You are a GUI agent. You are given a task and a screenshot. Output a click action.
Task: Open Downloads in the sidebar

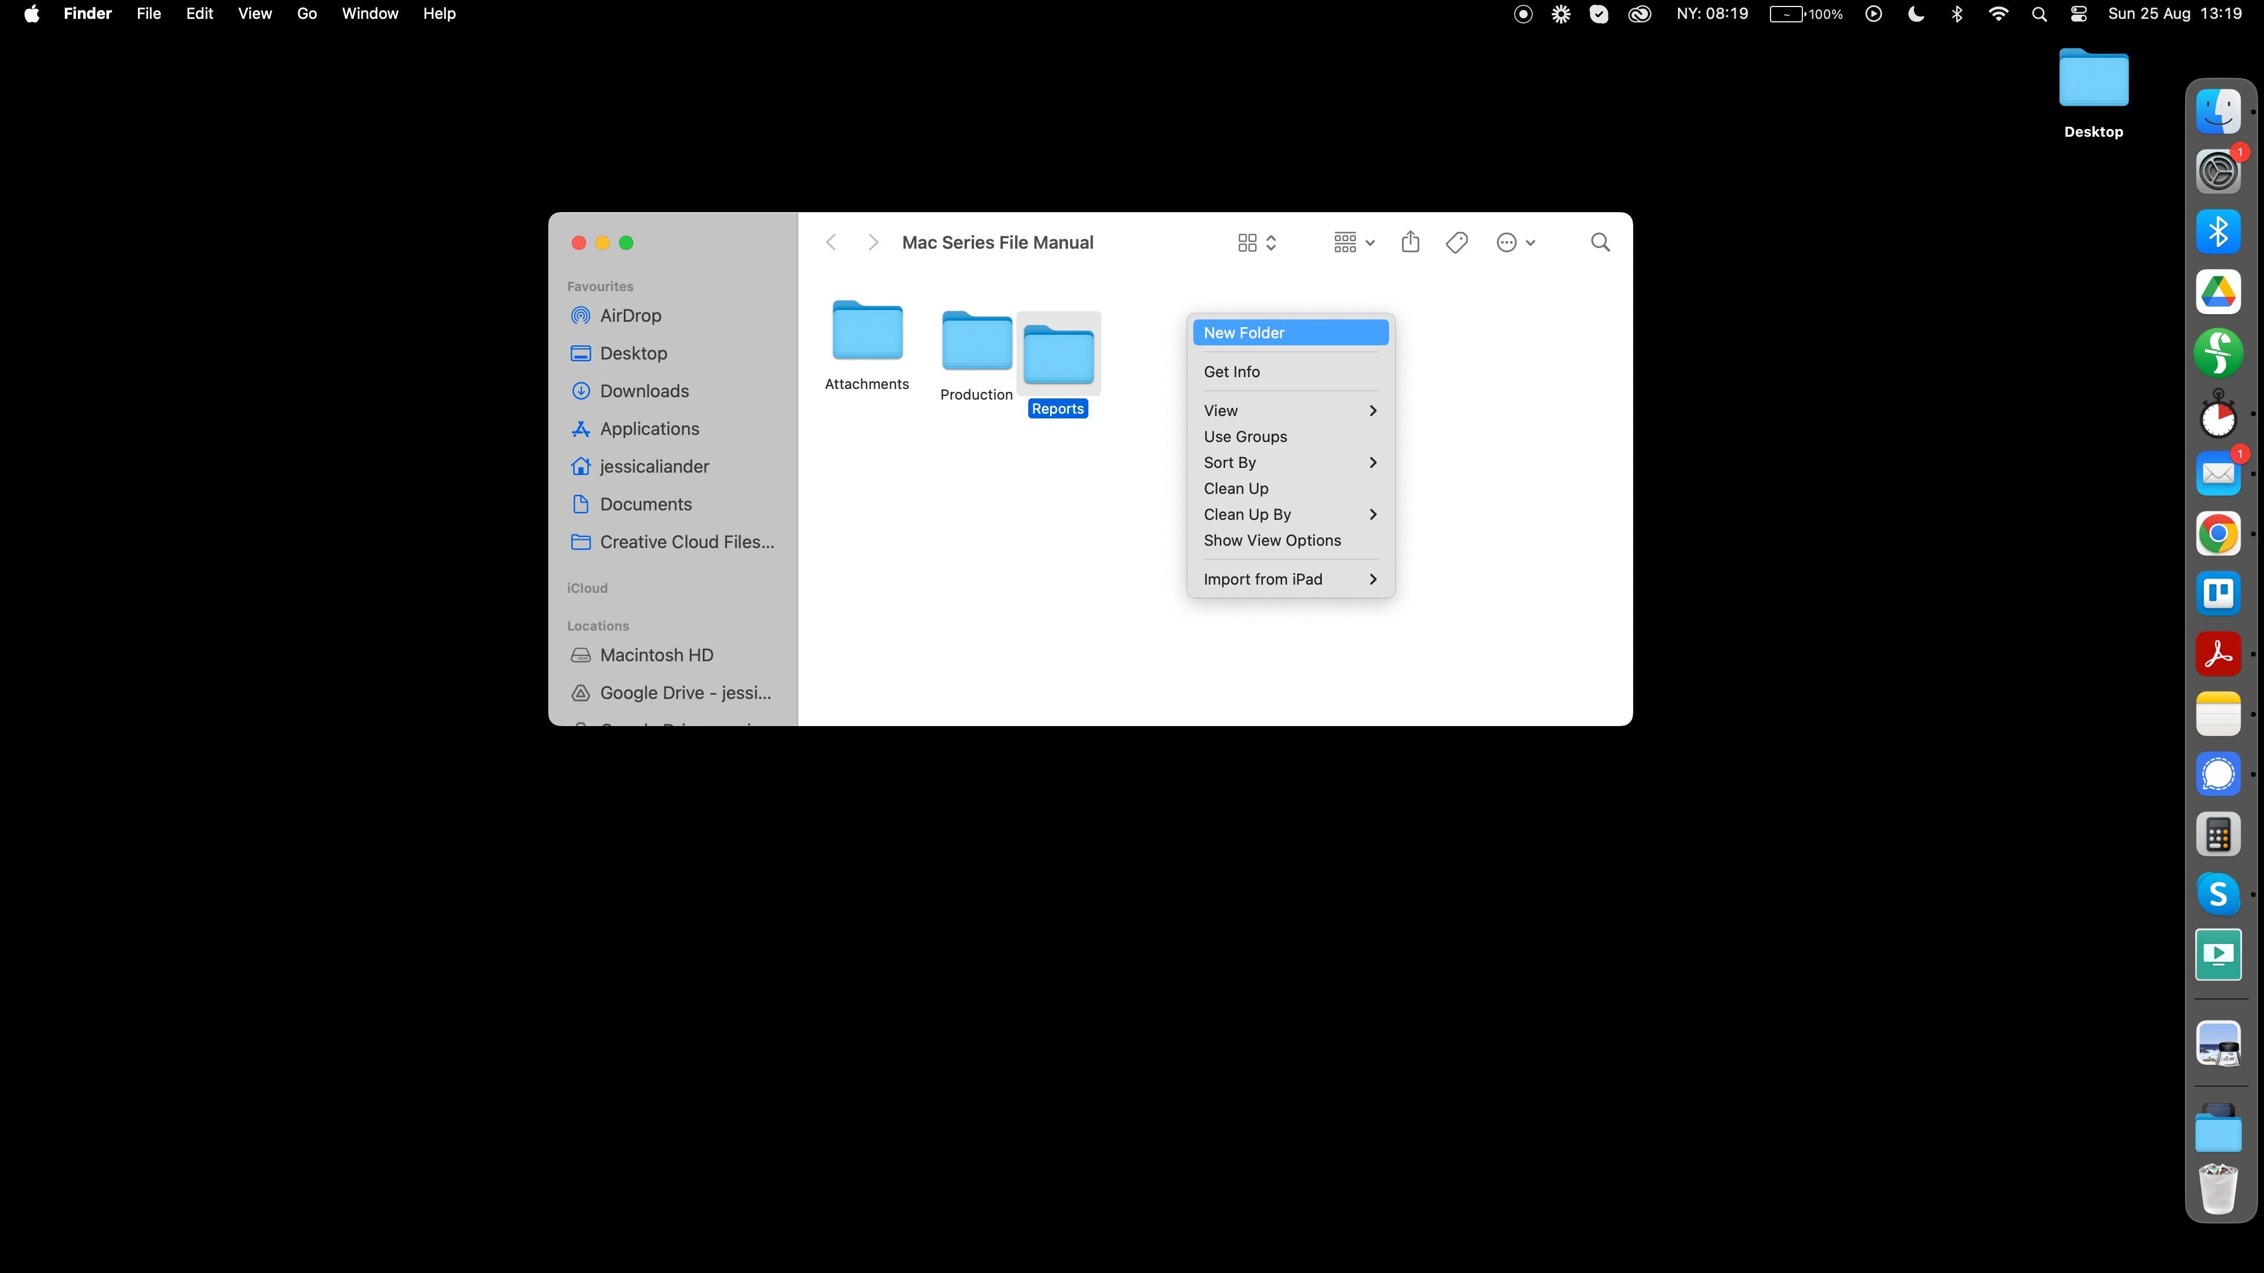point(643,391)
